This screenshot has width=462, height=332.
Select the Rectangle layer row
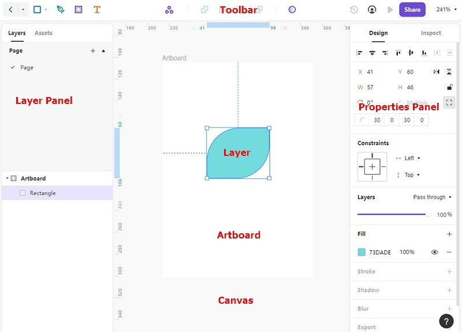click(x=57, y=193)
